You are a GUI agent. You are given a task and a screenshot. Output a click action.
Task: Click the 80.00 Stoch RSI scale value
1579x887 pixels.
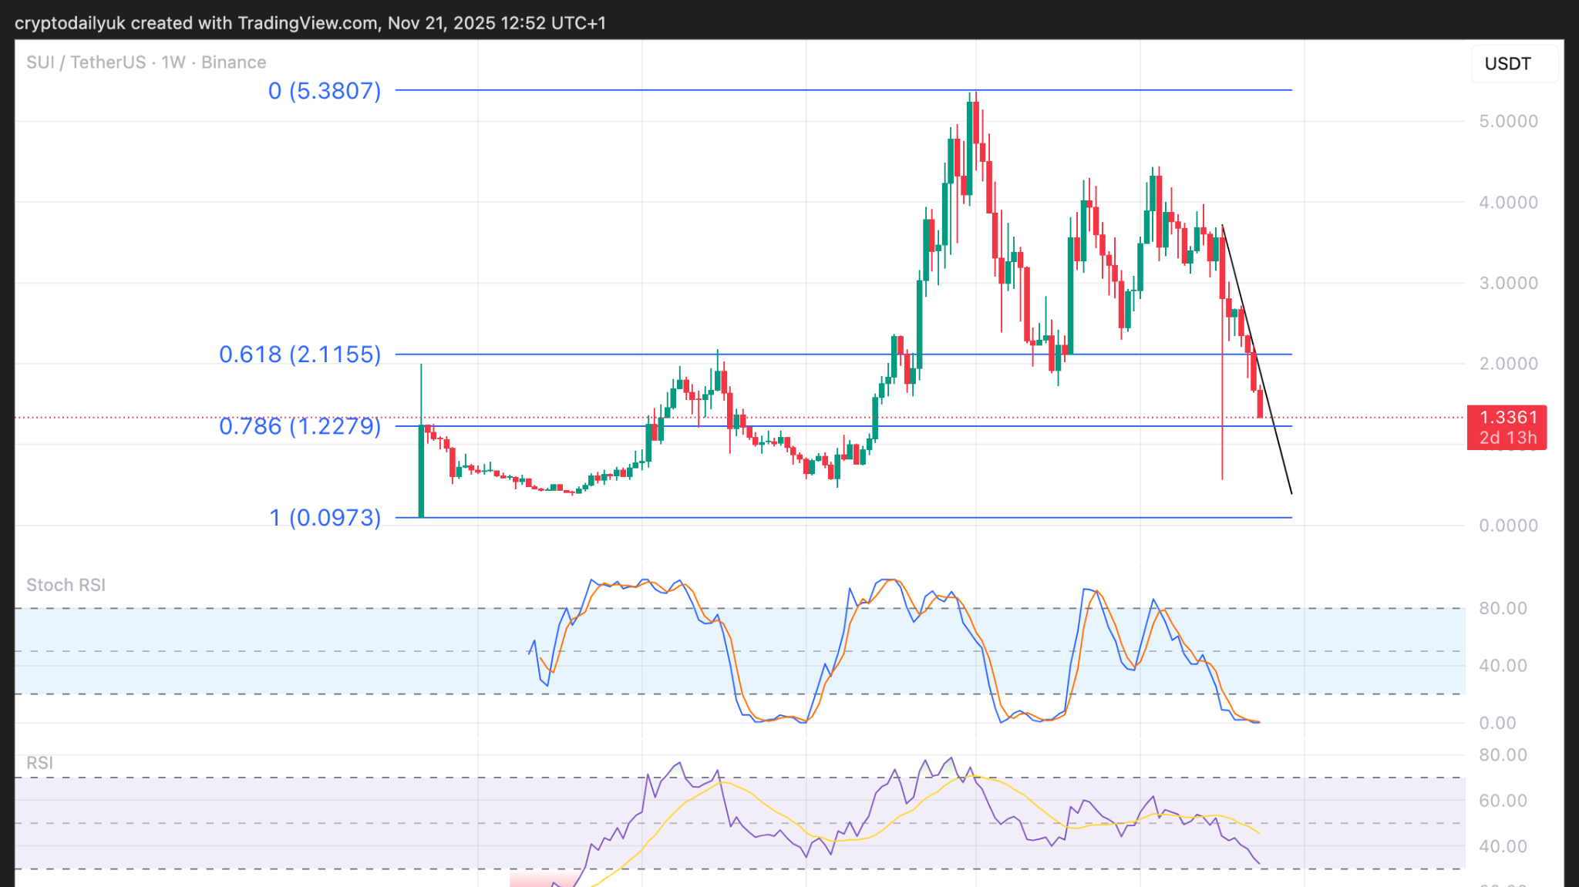pyautogui.click(x=1502, y=609)
